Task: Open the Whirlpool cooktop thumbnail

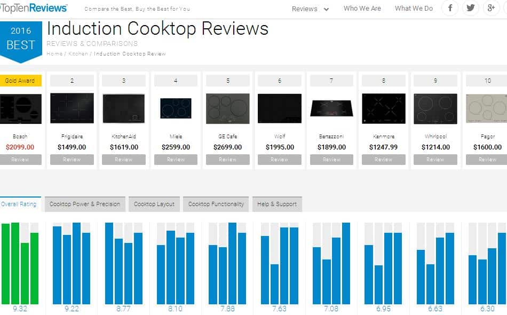Action: tap(435, 109)
